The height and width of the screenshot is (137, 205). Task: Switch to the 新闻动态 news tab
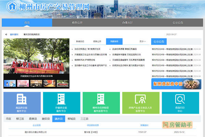(80, 41)
